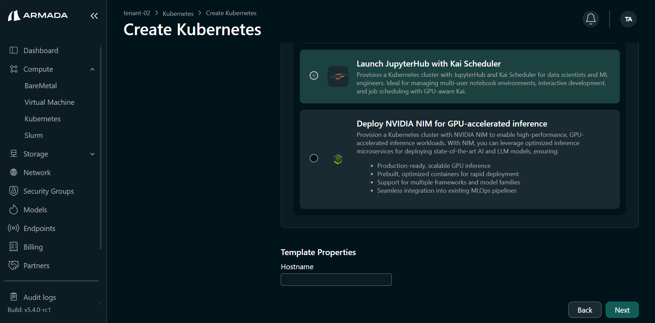The image size is (655, 323).
Task: Open the Slurm page
Action: tap(33, 135)
